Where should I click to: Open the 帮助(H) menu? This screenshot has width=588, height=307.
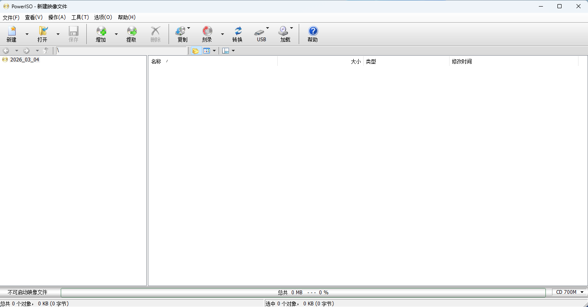coord(126,17)
